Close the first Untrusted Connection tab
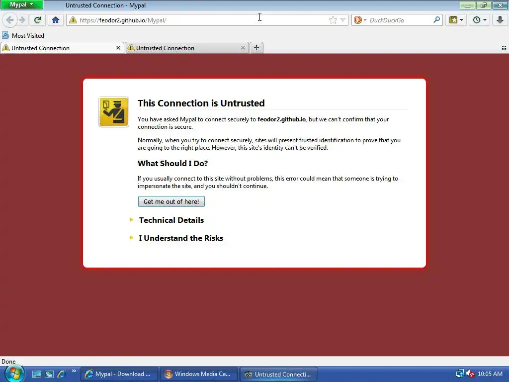509x382 pixels. coord(118,48)
